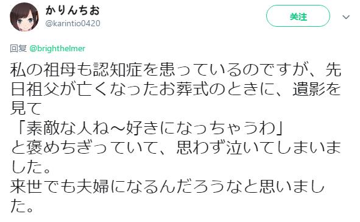Click the final line た。
360x222 pixels.
point(23,206)
